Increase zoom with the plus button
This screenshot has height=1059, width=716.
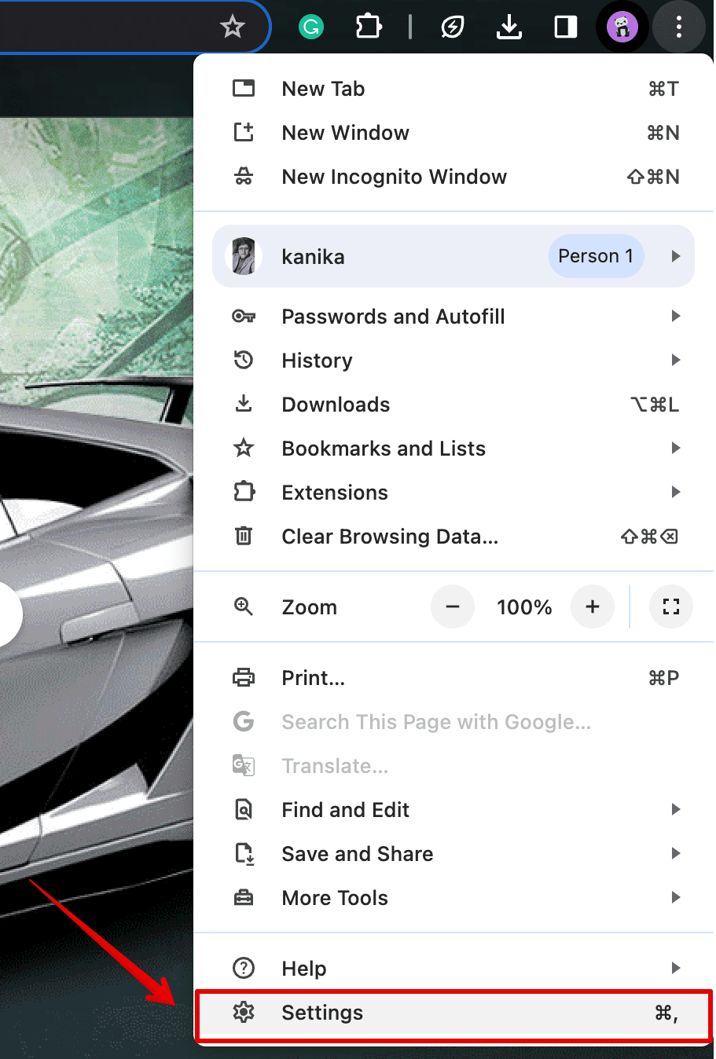[593, 606]
